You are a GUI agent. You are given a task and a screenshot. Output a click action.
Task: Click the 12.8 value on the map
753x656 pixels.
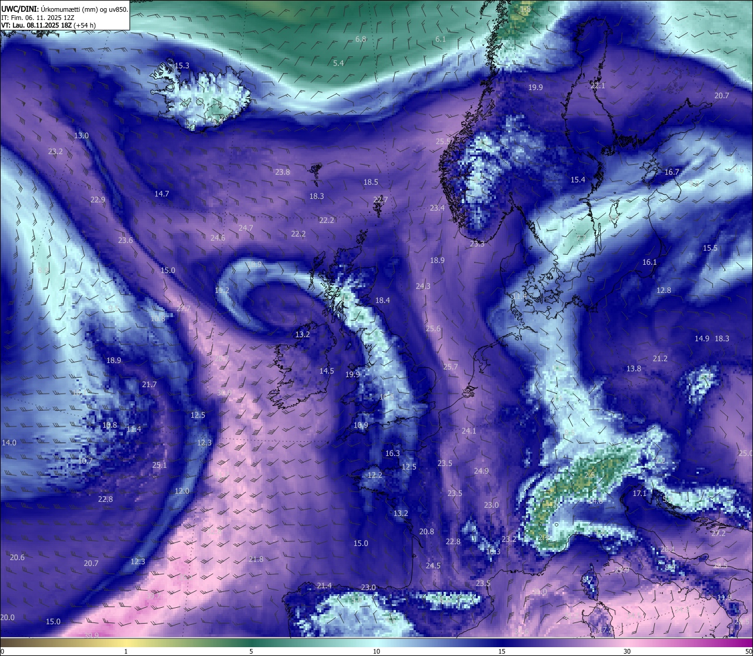664,290
